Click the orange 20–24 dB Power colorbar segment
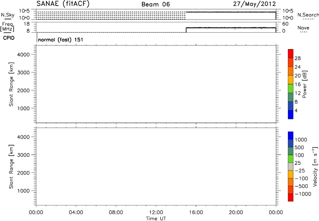The width and height of the screenshot is (319, 221). pos(291,71)
